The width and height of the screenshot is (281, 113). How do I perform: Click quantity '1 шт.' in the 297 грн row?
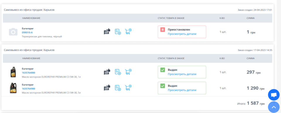coord(223,72)
